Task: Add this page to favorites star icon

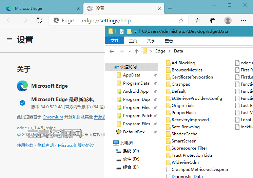Action: pos(181,21)
